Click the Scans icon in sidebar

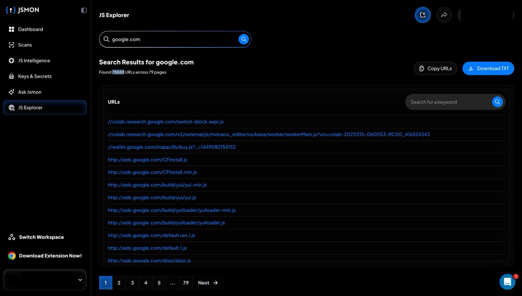(11, 45)
